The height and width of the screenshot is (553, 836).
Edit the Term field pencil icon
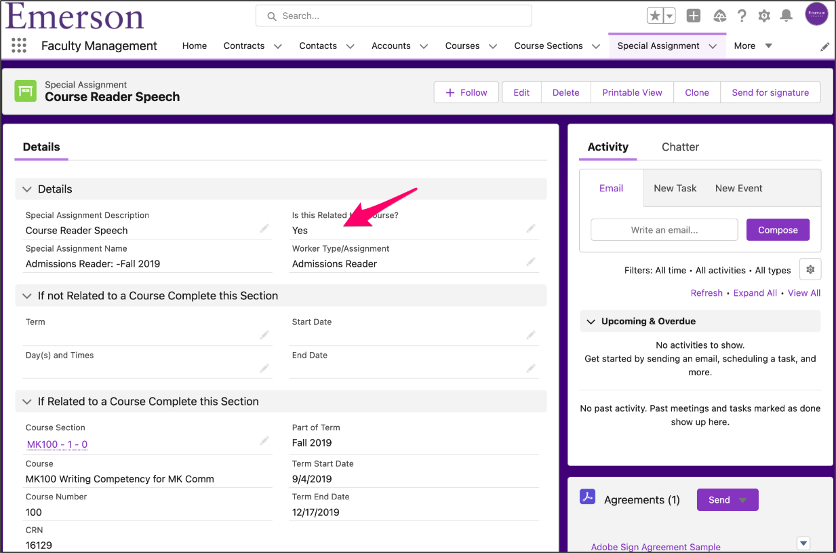(264, 335)
